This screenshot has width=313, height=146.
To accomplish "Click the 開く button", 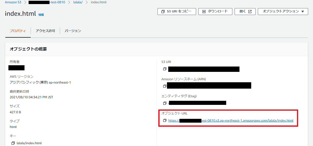I will [245, 11].
